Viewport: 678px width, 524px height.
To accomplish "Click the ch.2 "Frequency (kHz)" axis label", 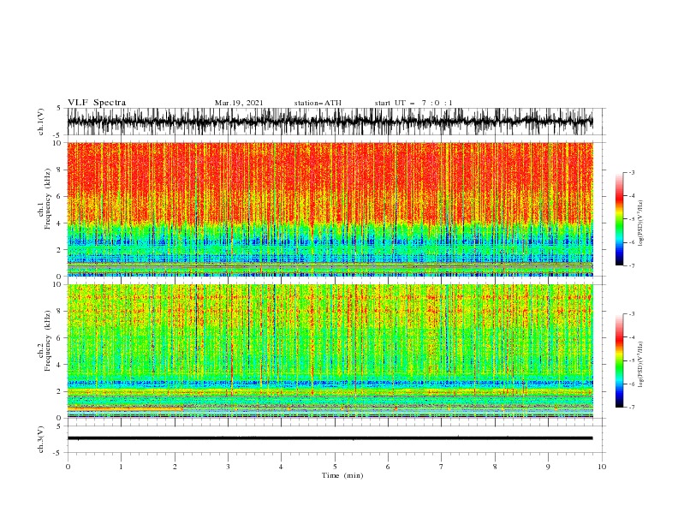I will coord(48,341).
